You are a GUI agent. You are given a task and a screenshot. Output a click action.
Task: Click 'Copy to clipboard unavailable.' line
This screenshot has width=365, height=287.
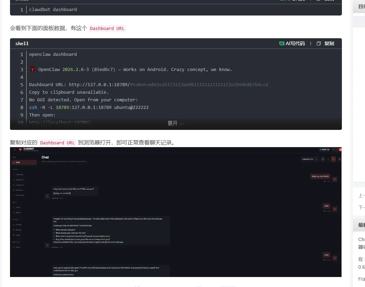coord(69,92)
